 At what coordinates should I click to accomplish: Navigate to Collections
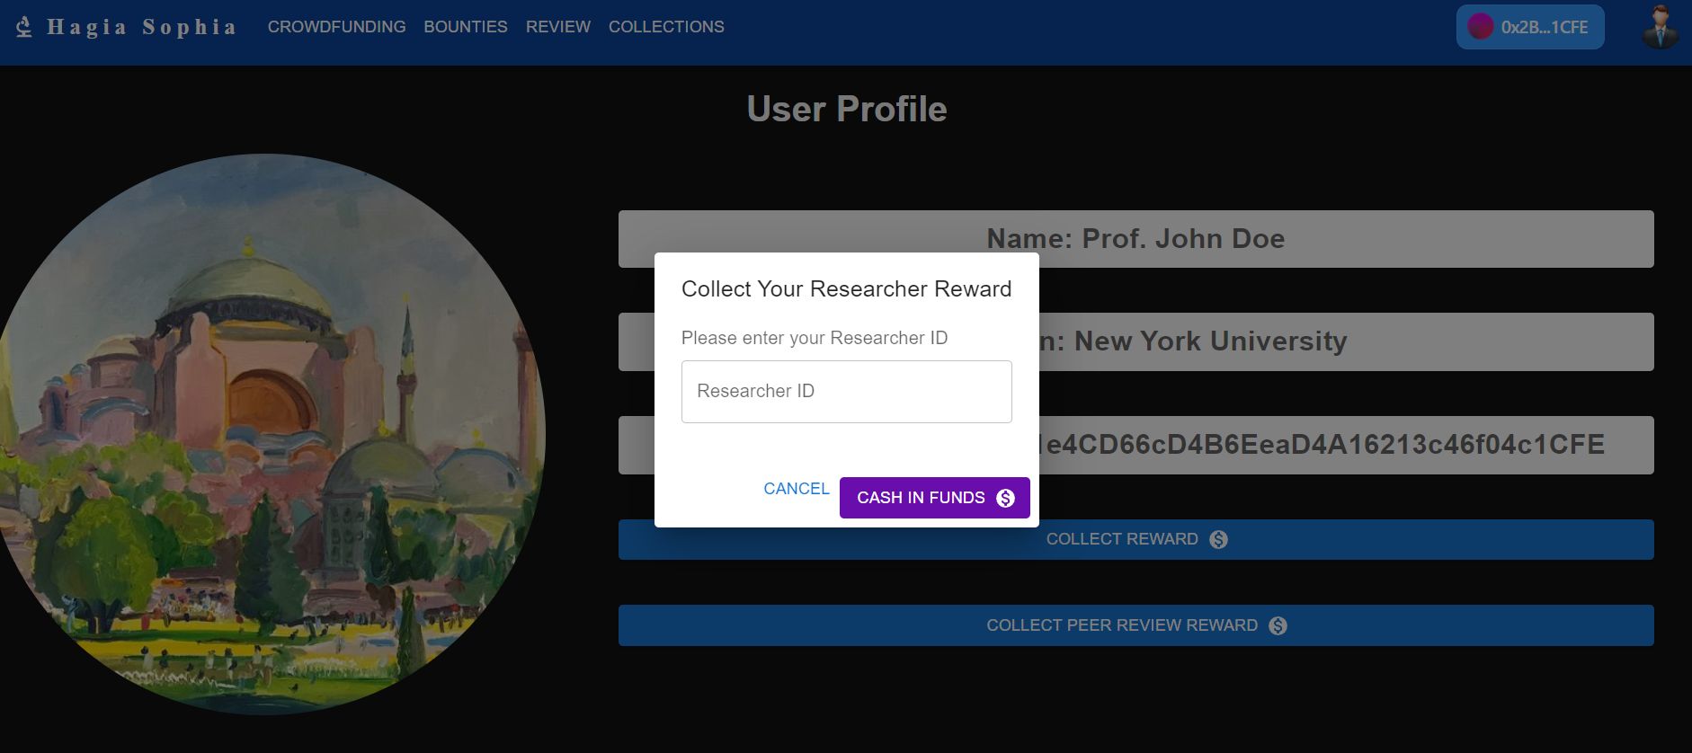pos(666,27)
